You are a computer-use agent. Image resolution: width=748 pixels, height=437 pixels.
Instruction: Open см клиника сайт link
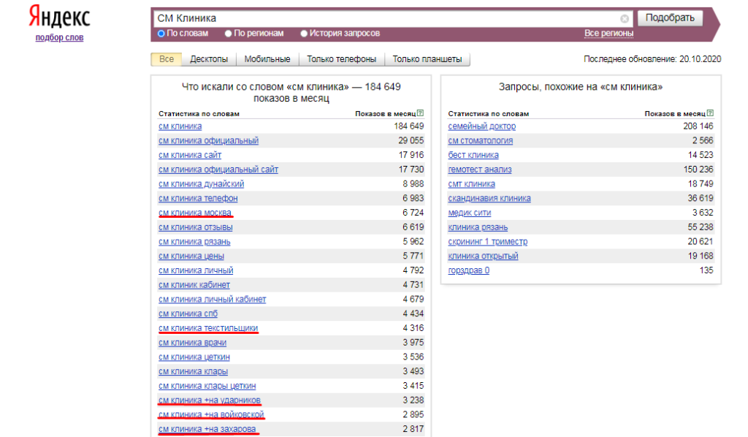[x=190, y=155]
